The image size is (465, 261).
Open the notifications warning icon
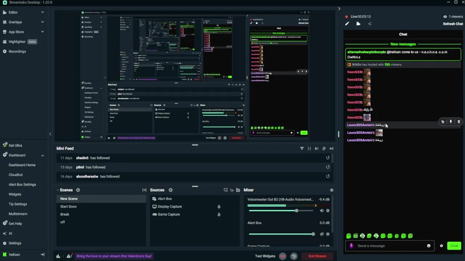coord(69,256)
